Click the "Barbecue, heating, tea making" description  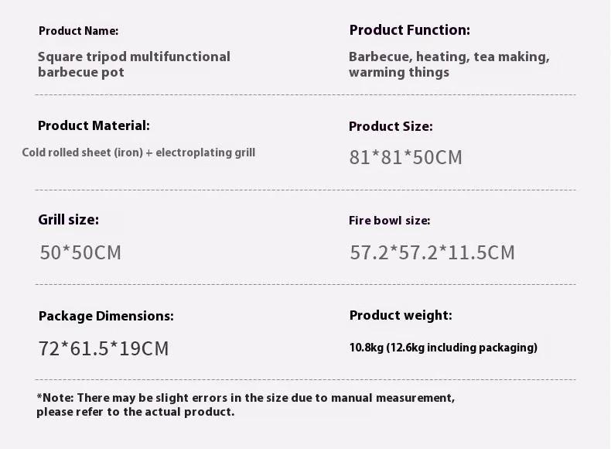[x=449, y=57]
